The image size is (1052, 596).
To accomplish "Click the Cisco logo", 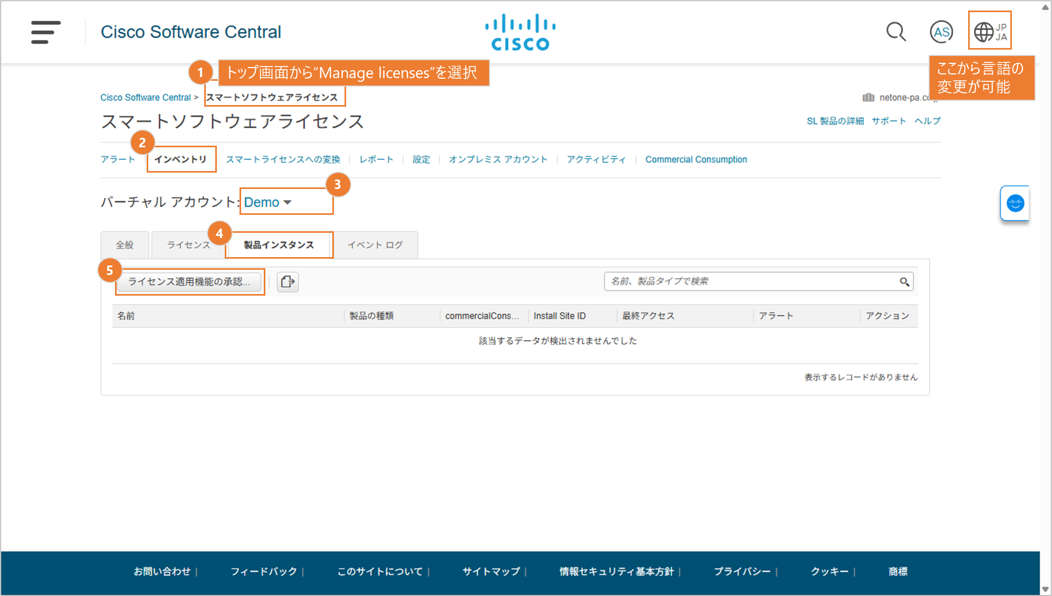I will [x=520, y=32].
